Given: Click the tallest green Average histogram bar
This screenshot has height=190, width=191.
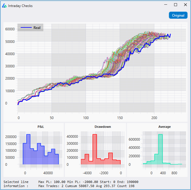Looking at the screenshot, I should click(x=160, y=149).
